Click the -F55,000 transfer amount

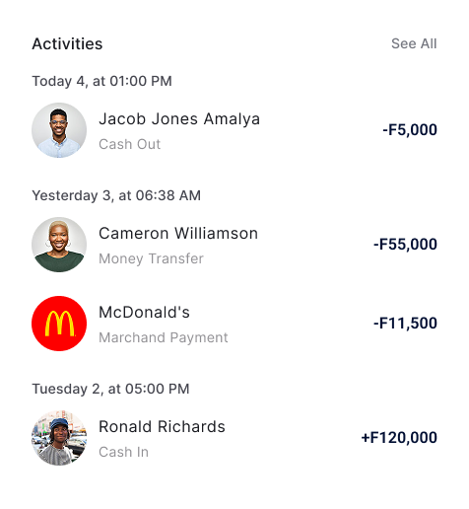coord(405,245)
